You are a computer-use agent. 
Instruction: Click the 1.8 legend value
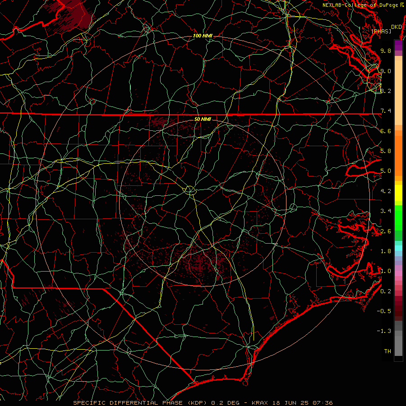click(x=386, y=251)
